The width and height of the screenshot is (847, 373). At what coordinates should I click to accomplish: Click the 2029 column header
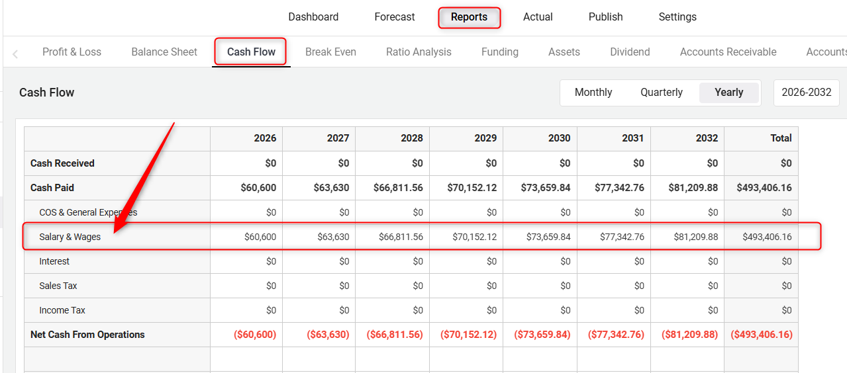click(x=466, y=138)
